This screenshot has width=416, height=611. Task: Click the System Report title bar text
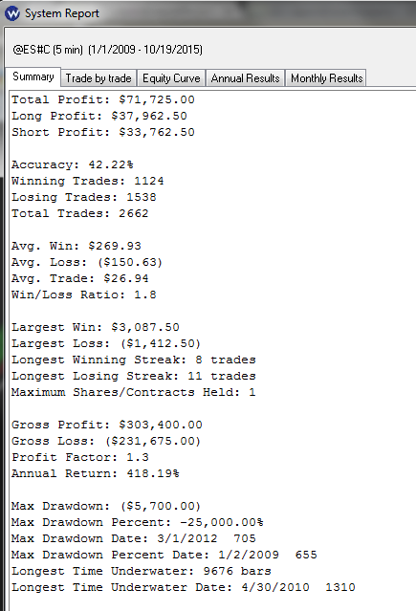click(62, 13)
